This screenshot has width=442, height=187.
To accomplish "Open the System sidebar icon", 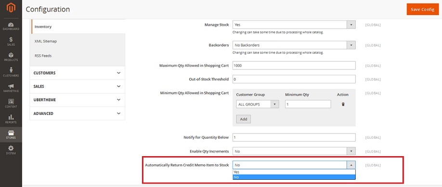I will (x=11, y=150).
